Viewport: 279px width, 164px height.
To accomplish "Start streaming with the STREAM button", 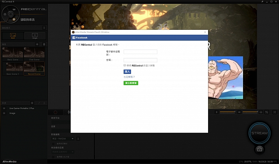I will 259,133.
